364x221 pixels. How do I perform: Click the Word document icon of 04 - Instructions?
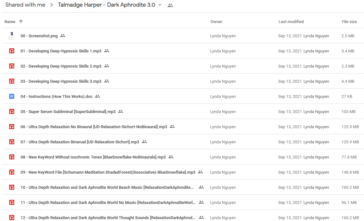12,96
